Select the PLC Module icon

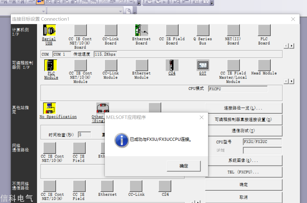click(51, 65)
